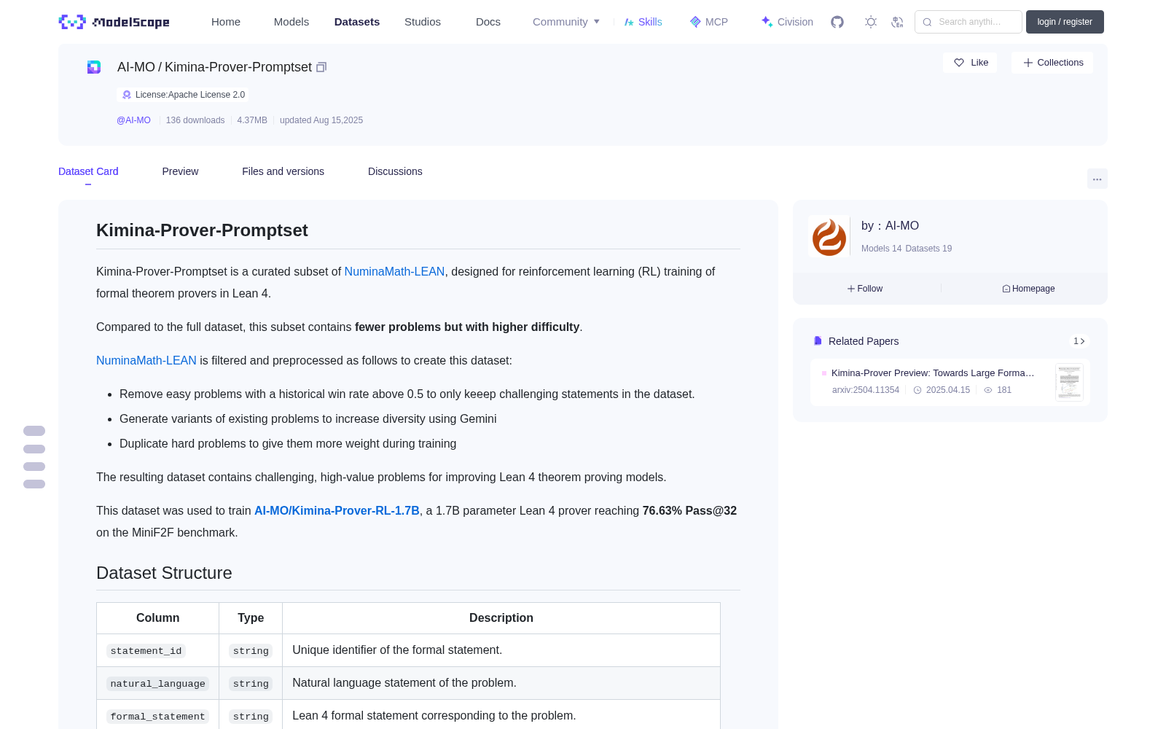
Task: Open the Kimina-Prover Preview paper title
Action: [933, 373]
